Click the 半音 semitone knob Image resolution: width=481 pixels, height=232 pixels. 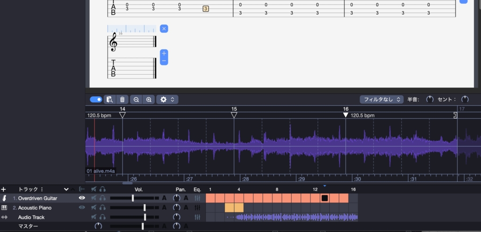coord(429,100)
